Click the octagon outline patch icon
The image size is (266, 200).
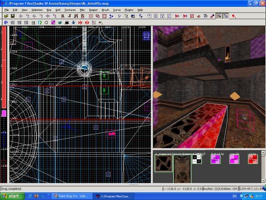click(46, 22)
